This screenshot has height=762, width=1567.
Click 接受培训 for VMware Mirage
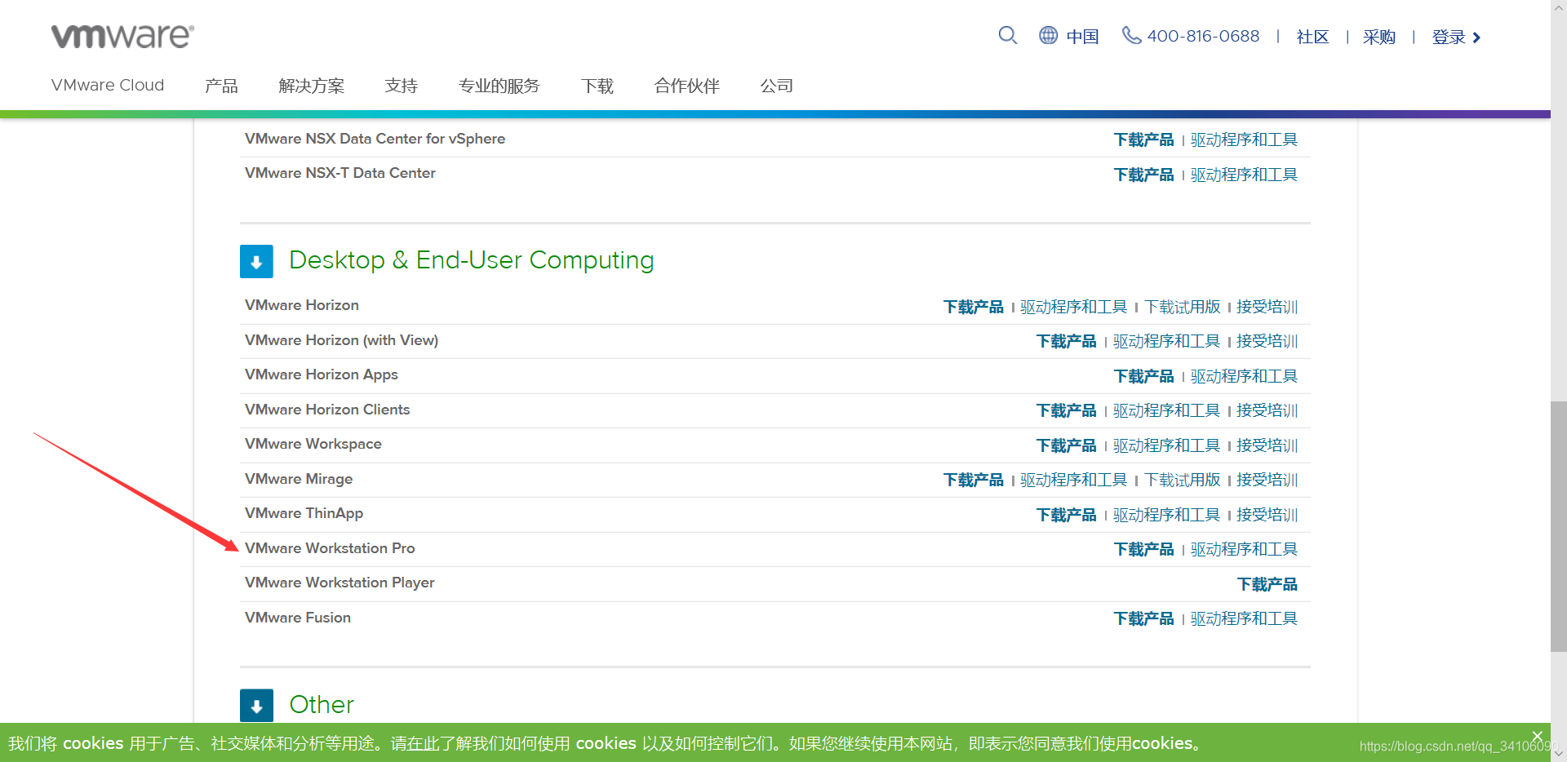point(1267,480)
